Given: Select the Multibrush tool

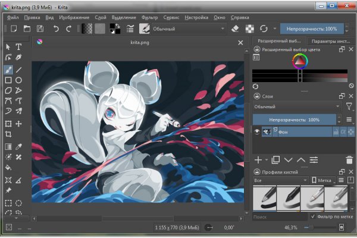Looking at the screenshot, I should (x=18, y=111).
